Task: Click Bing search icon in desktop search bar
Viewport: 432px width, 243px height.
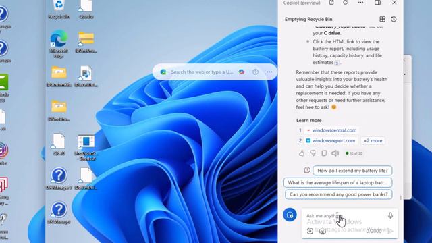Action: (x=163, y=72)
